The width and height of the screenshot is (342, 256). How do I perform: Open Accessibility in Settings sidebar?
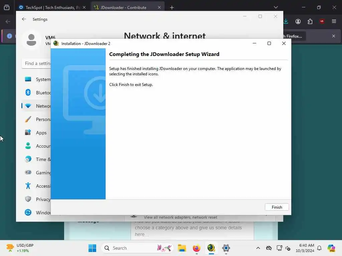click(x=36, y=186)
